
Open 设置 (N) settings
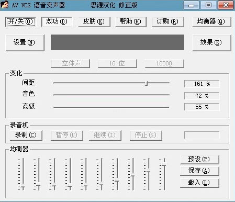(x=25, y=43)
